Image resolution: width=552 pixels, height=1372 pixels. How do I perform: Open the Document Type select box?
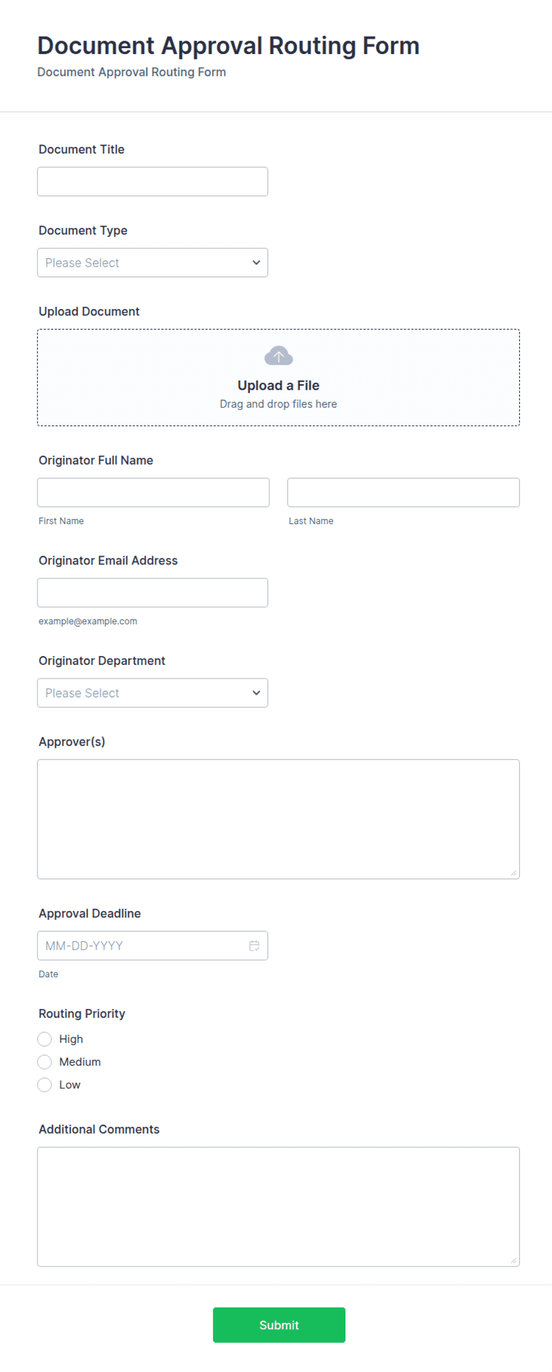pos(153,263)
